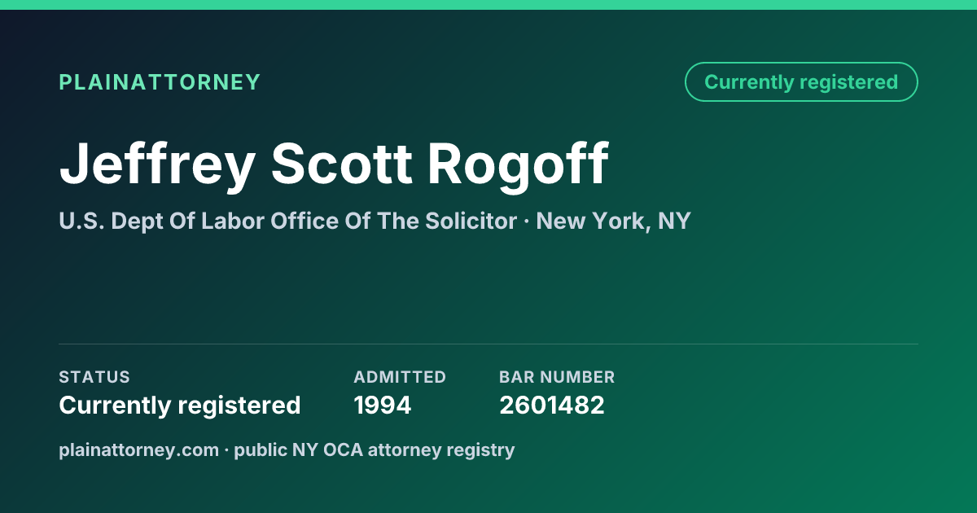Click the STATUS field label
Screen dimensions: 977x513
tap(94, 377)
